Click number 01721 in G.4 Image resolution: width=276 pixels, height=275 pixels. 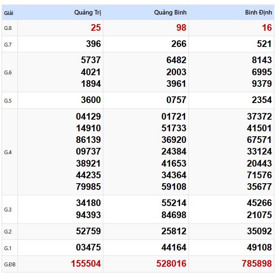point(174,116)
